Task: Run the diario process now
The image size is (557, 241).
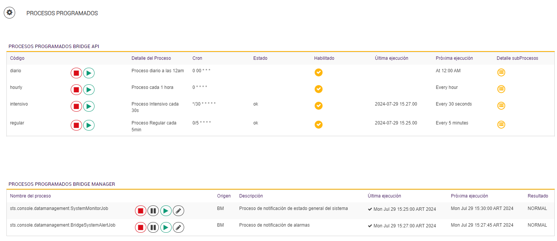Action: (x=89, y=73)
